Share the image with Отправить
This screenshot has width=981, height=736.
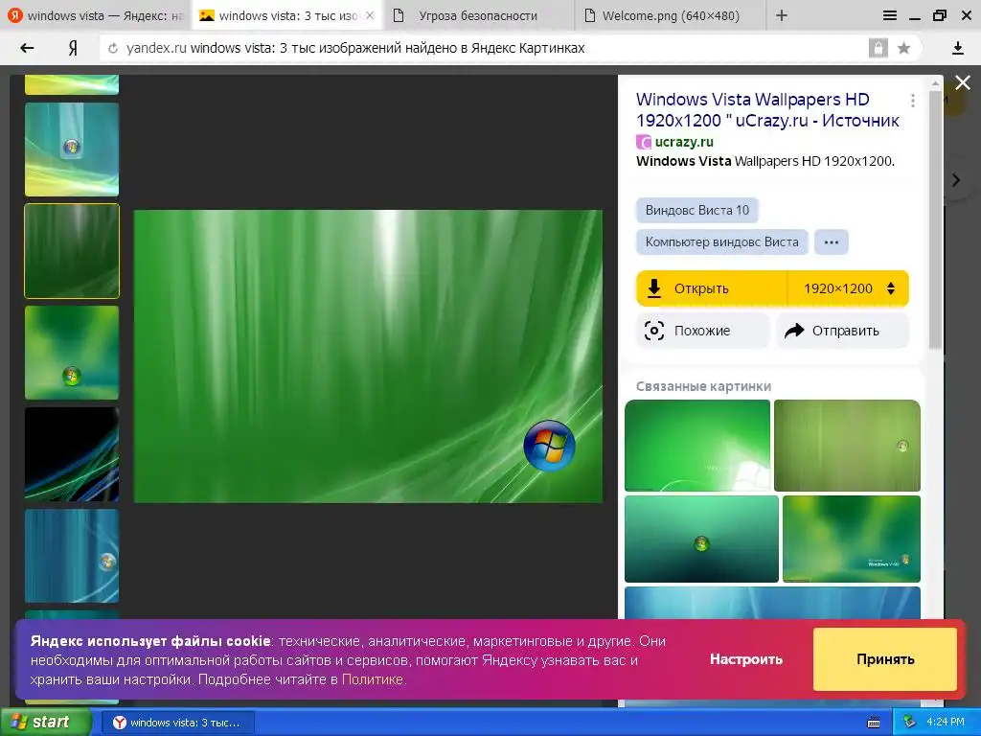click(842, 331)
